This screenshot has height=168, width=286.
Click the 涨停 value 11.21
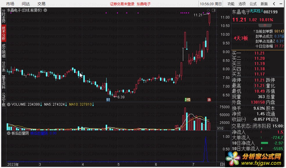(x=259, y=80)
